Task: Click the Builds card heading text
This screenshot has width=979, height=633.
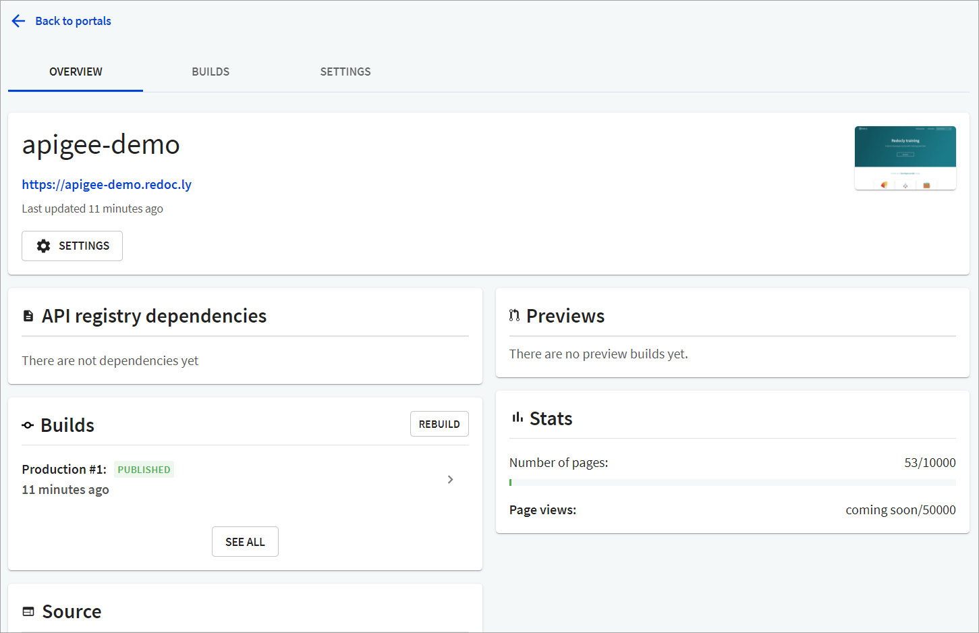Action: 67,425
